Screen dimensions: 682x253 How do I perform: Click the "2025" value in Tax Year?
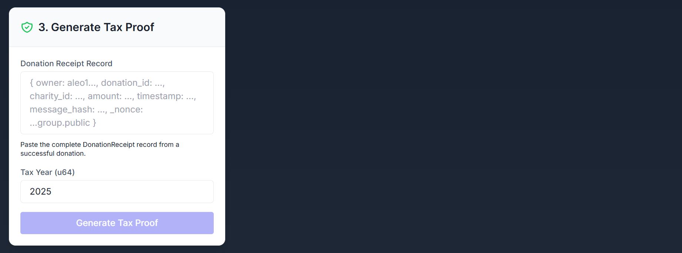[40, 192]
